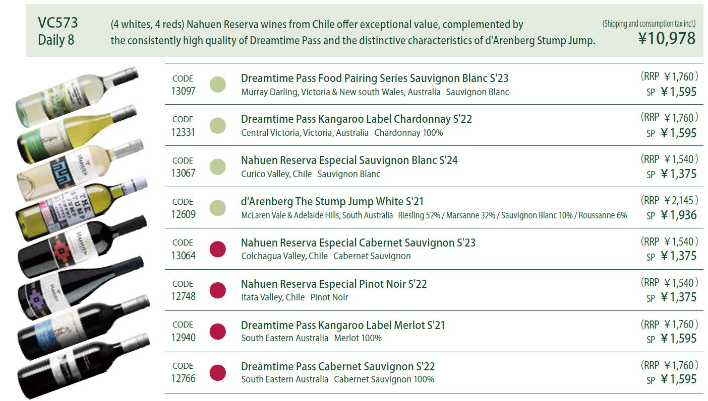Open Dreamtime Pass Cabernet Sauvignon S'22
Screen dimensions: 708x401
point(337,366)
